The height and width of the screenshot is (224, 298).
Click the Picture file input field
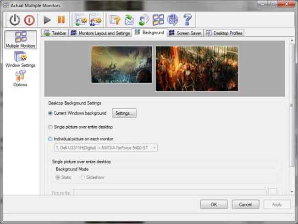pyautogui.click(x=169, y=192)
